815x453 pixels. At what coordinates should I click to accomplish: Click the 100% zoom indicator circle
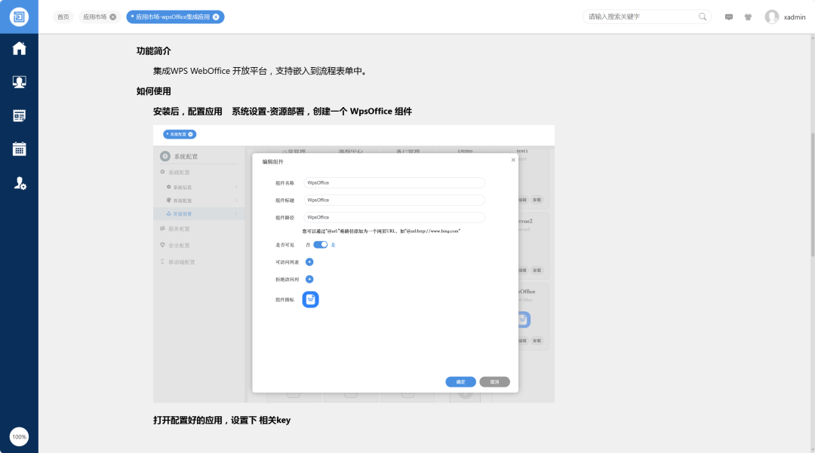(x=19, y=437)
